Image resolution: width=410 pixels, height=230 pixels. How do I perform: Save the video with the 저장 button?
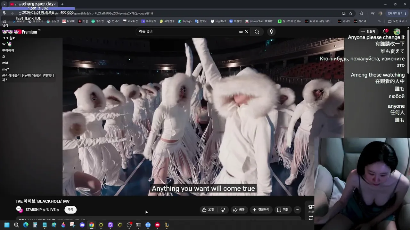283,210
